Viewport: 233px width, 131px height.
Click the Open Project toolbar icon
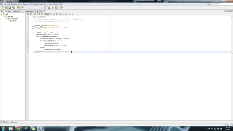click(x=10, y=8)
